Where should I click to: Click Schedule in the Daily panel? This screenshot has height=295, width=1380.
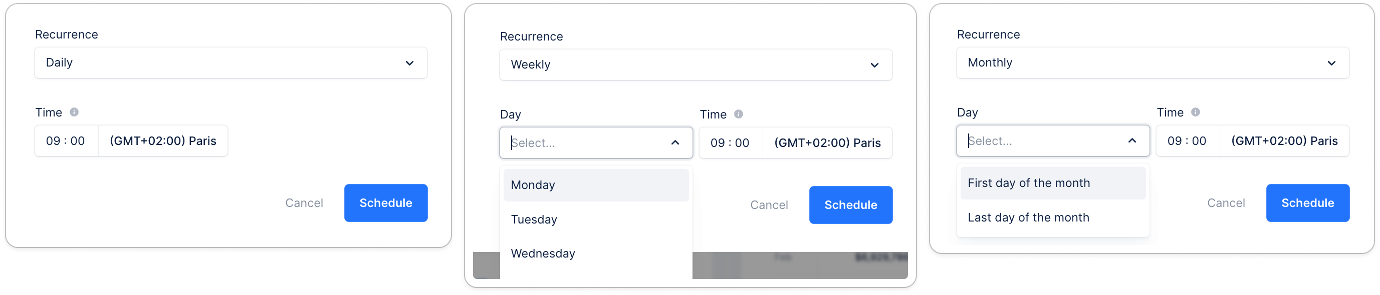[386, 203]
